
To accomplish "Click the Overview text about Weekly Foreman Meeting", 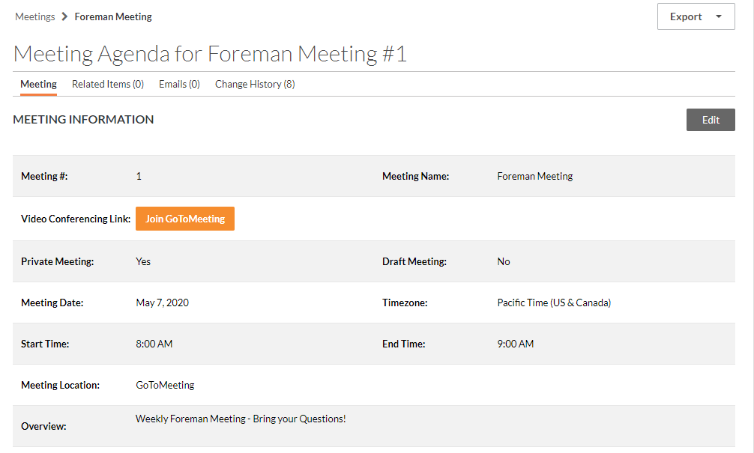I will [x=241, y=419].
